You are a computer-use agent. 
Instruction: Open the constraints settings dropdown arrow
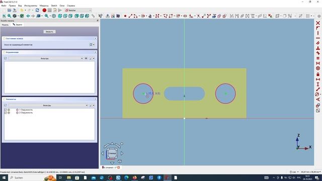[94, 58]
